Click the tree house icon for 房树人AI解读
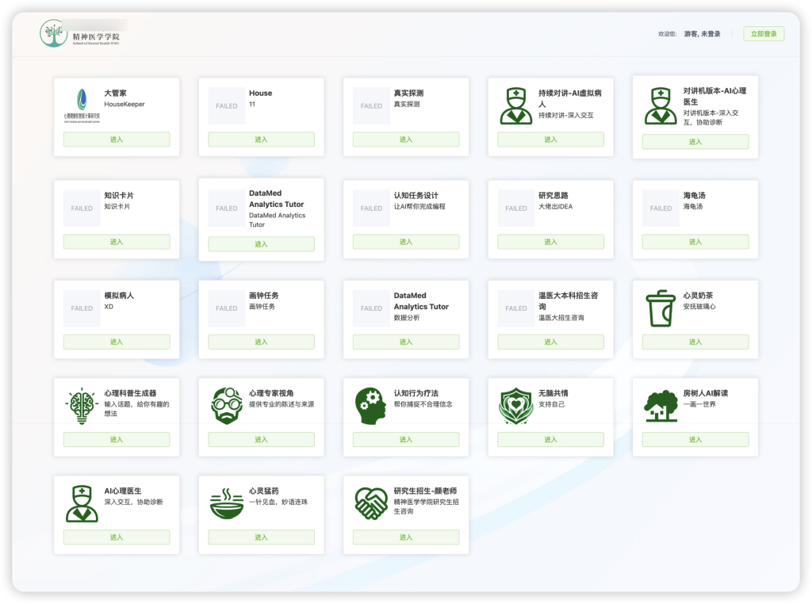 pos(661,406)
